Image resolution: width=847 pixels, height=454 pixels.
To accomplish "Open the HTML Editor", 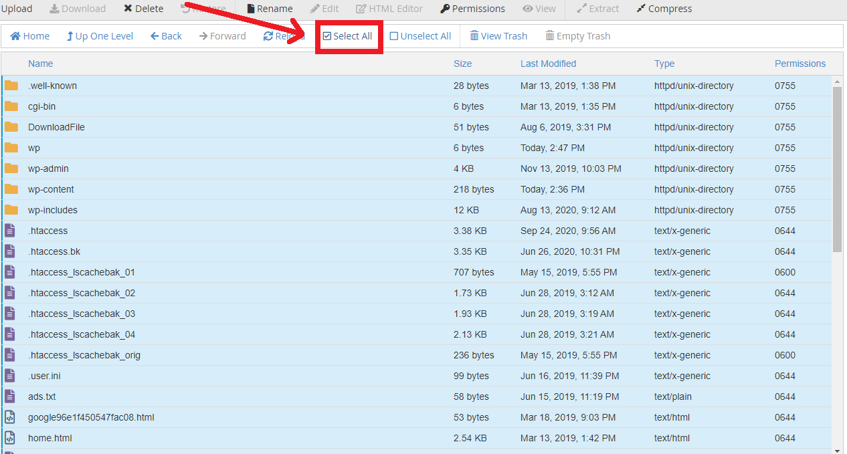I will coord(389,9).
